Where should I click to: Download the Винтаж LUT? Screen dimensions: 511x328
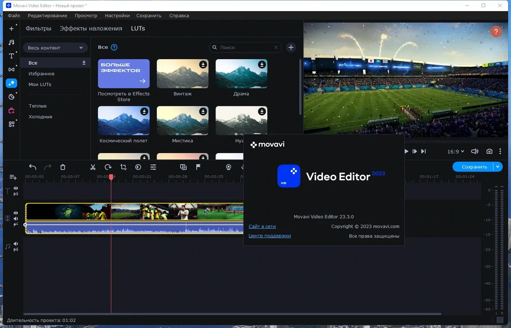[203, 65]
